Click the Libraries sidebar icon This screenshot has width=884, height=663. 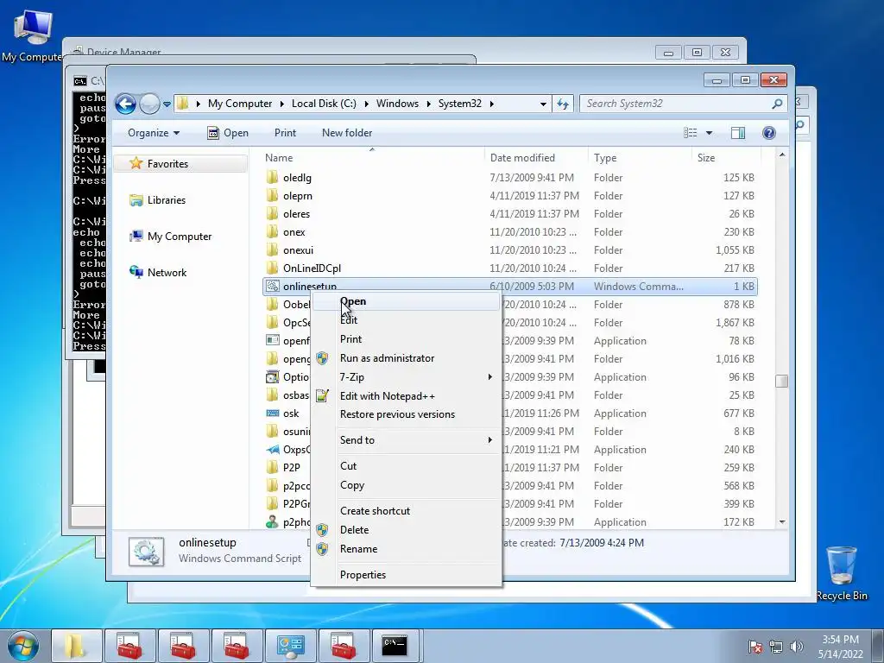click(x=136, y=200)
